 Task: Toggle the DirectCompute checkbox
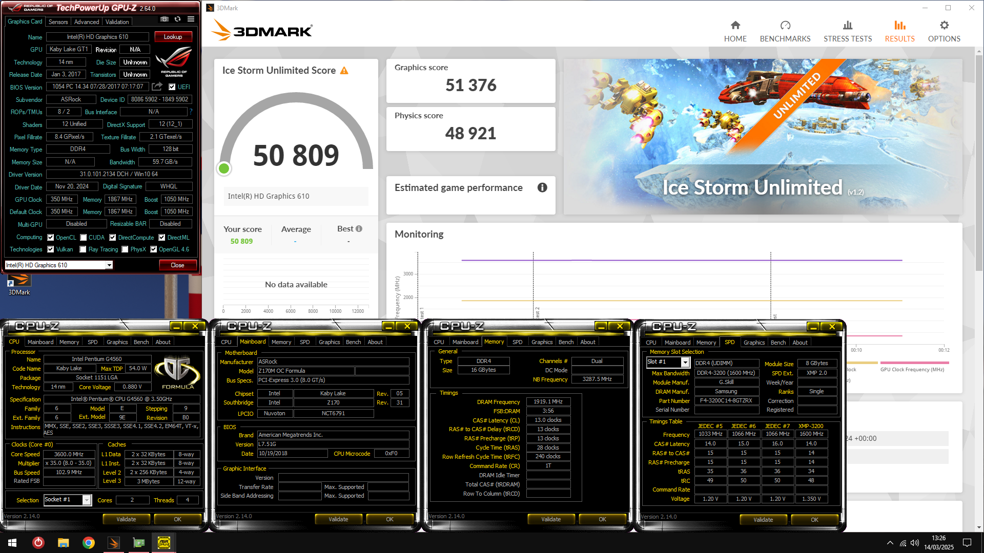113,238
